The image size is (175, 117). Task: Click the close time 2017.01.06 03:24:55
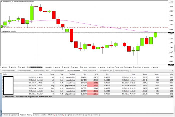(x=128, y=86)
